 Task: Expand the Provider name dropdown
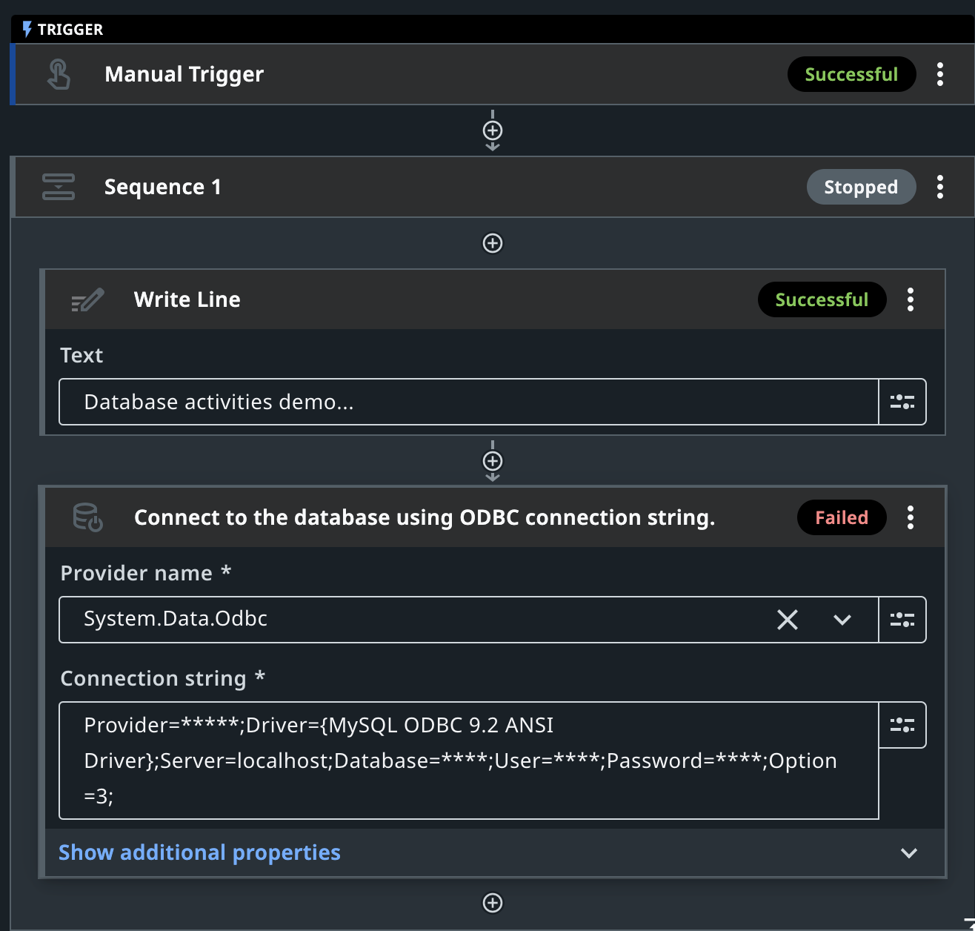point(842,620)
